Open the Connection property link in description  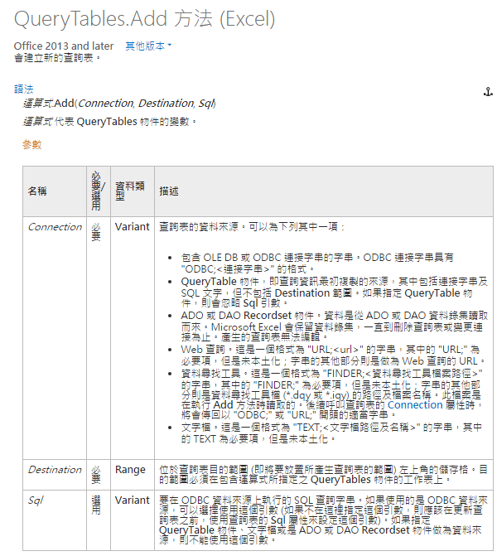pos(415,405)
